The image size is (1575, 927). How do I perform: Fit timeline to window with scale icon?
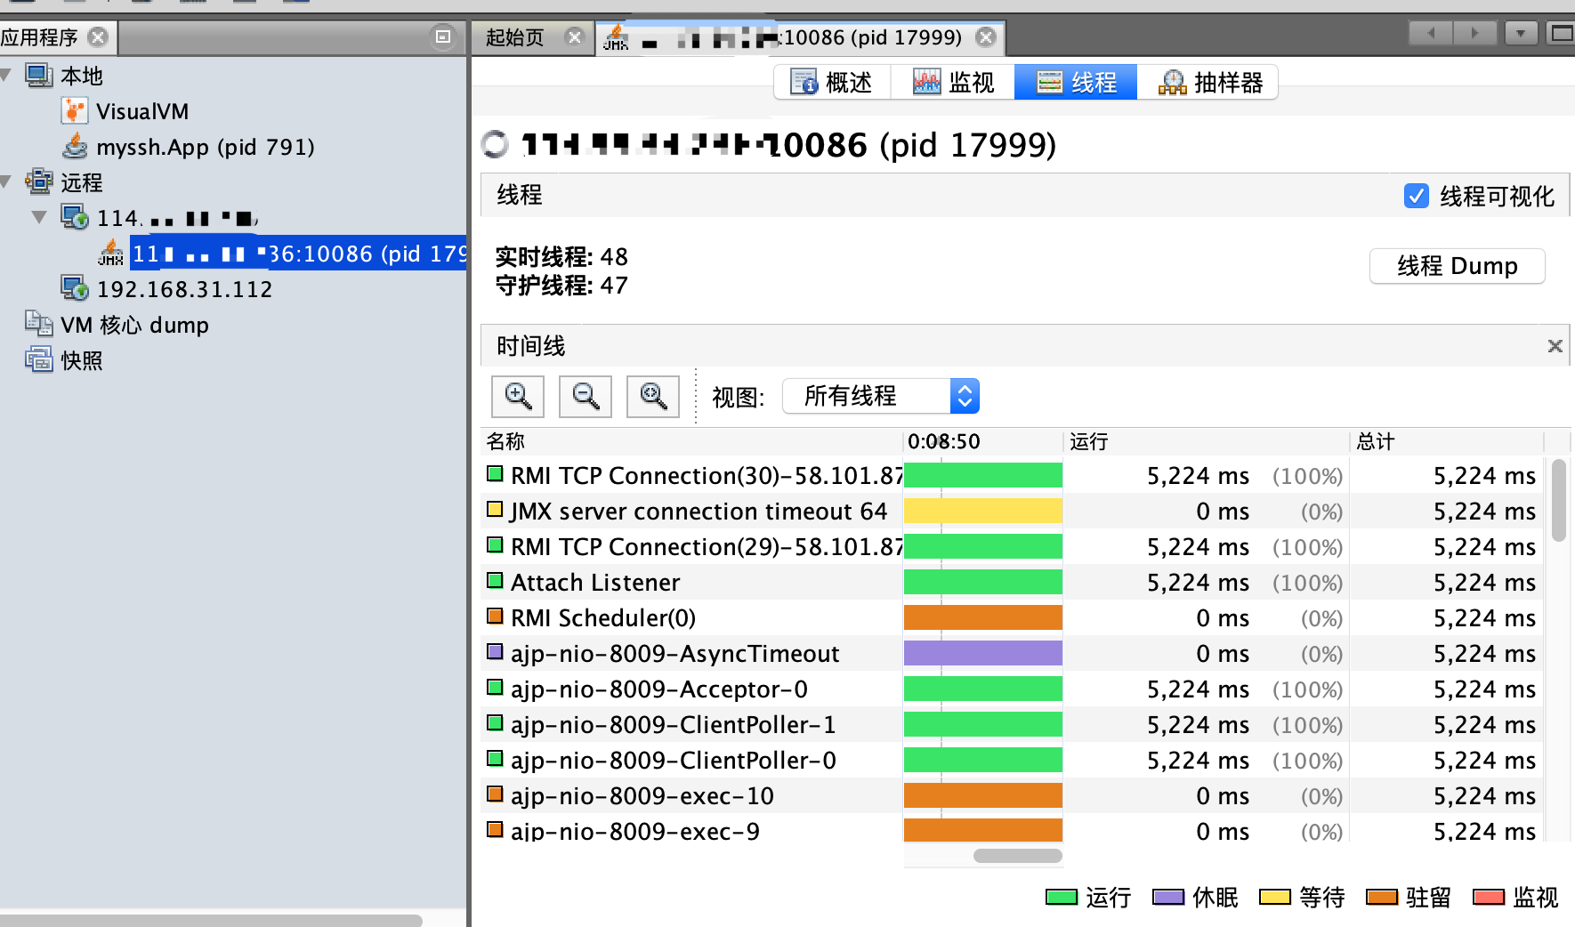[652, 396]
